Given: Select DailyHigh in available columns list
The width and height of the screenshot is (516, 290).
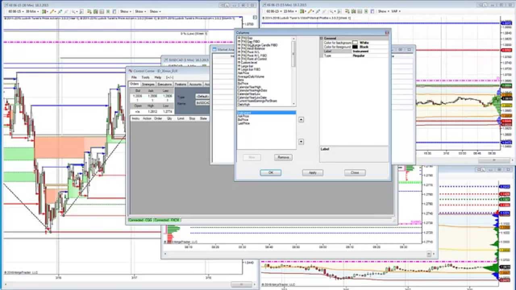Looking at the screenshot, I should pyautogui.click(x=243, y=104).
